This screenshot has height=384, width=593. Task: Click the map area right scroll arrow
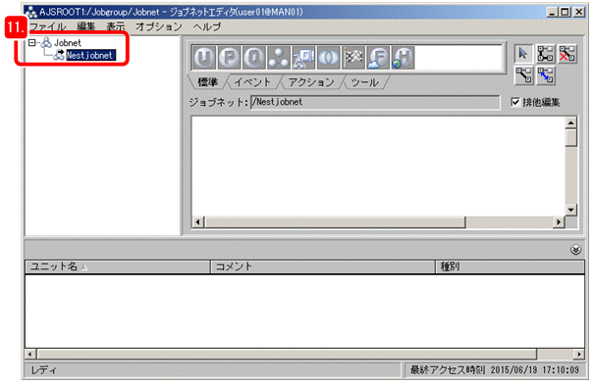(559, 222)
